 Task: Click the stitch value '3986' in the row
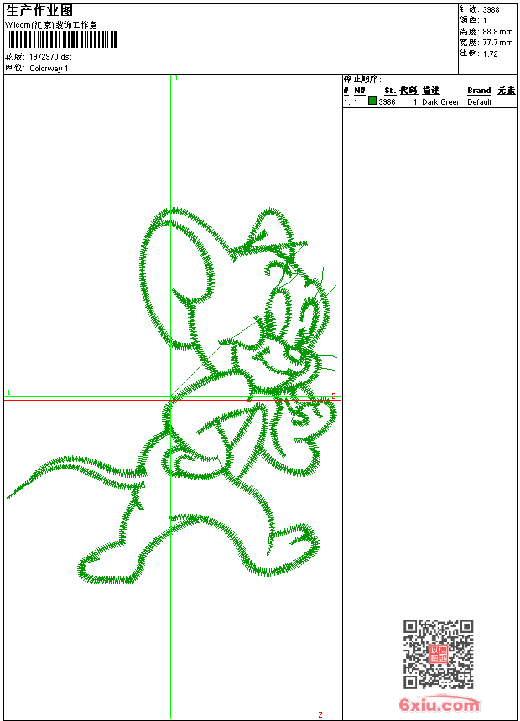(x=387, y=102)
